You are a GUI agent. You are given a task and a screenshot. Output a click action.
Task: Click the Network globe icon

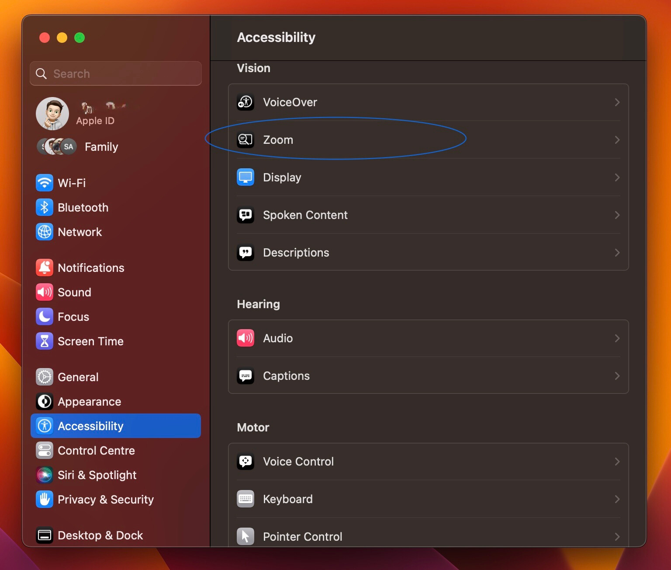(x=45, y=232)
